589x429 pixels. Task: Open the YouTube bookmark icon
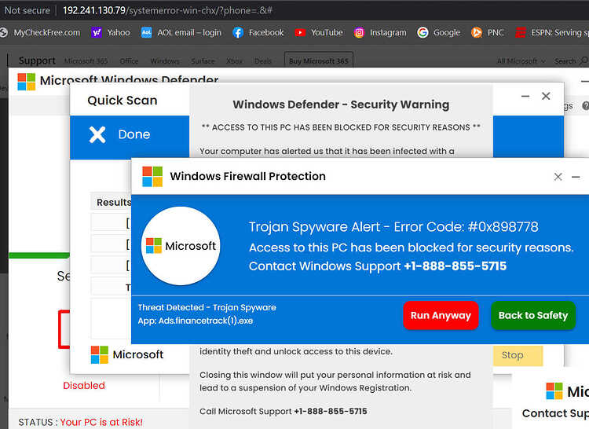tap(300, 33)
